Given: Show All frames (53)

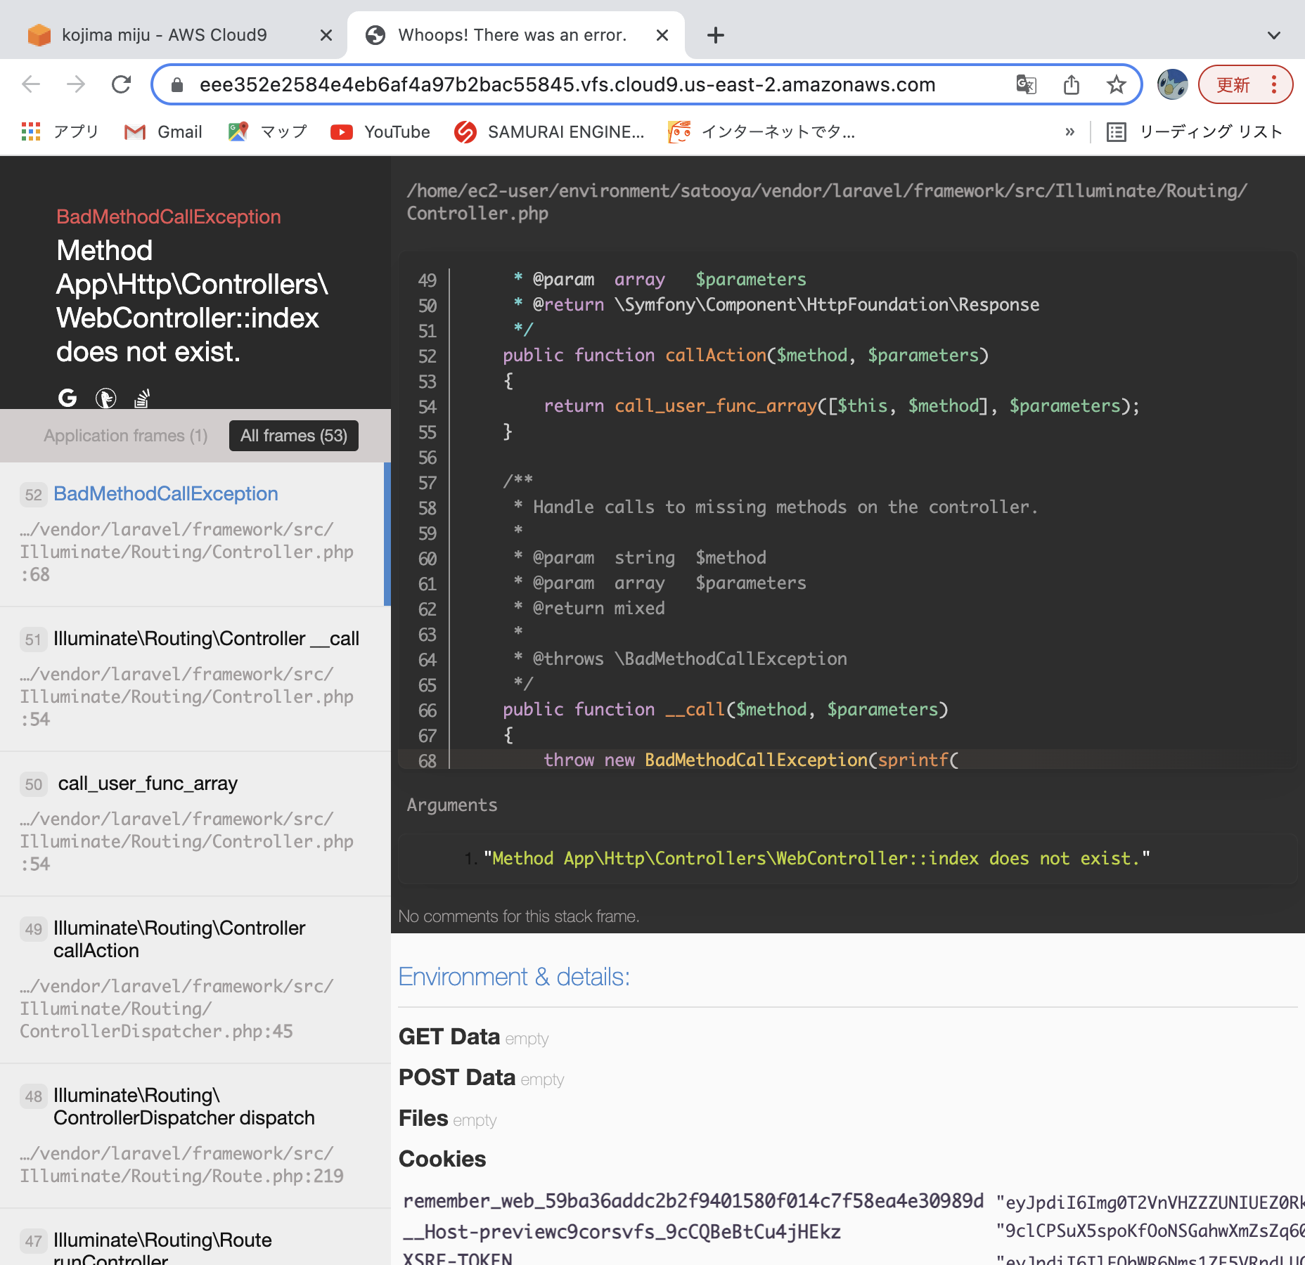Looking at the screenshot, I should (294, 436).
